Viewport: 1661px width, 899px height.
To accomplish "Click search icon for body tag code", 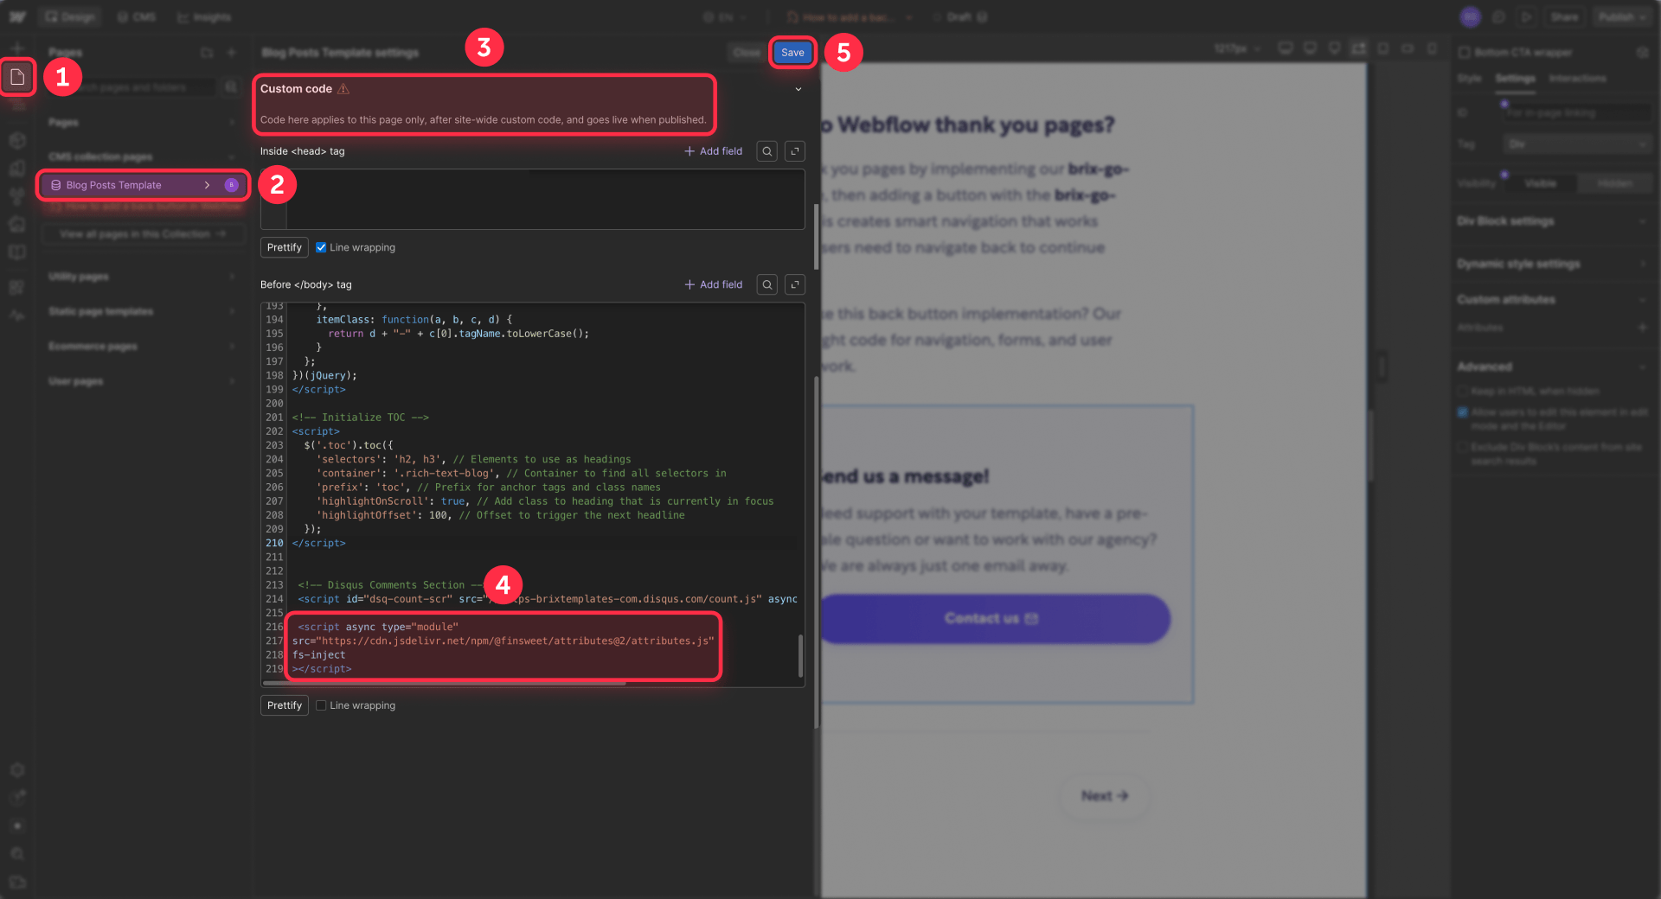I will (766, 284).
